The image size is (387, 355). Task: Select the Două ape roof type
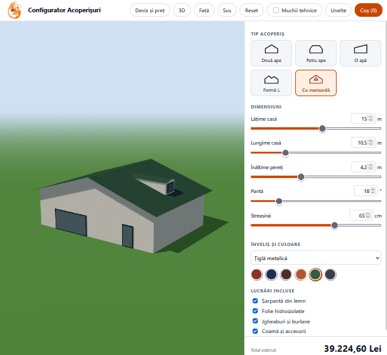tap(271, 53)
